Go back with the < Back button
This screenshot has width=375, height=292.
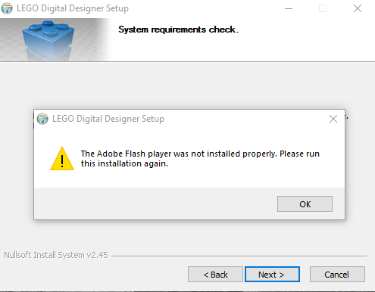click(215, 275)
